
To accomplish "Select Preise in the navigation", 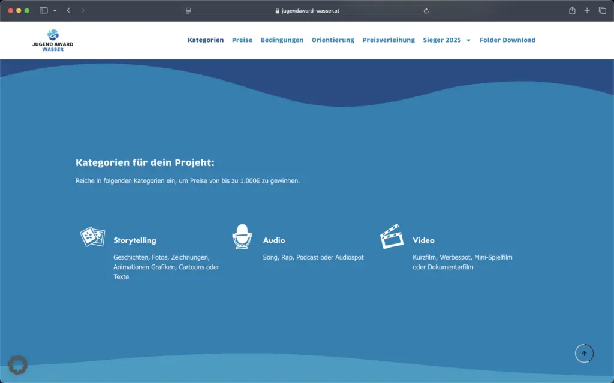I will pyautogui.click(x=242, y=40).
